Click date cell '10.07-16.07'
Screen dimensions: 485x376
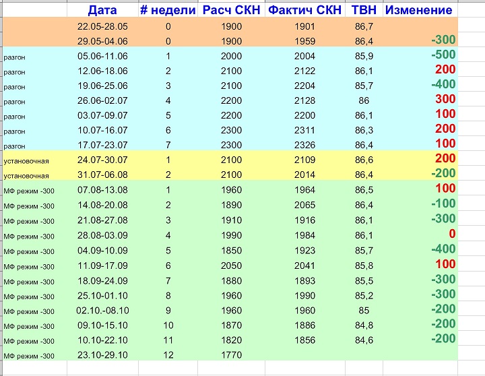pos(102,130)
